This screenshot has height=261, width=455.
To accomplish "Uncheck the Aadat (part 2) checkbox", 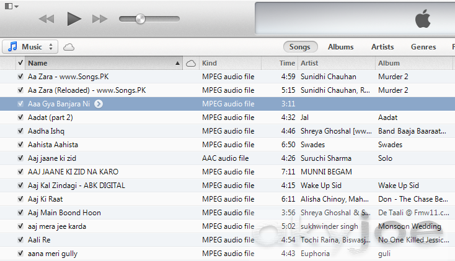I will (20, 118).
